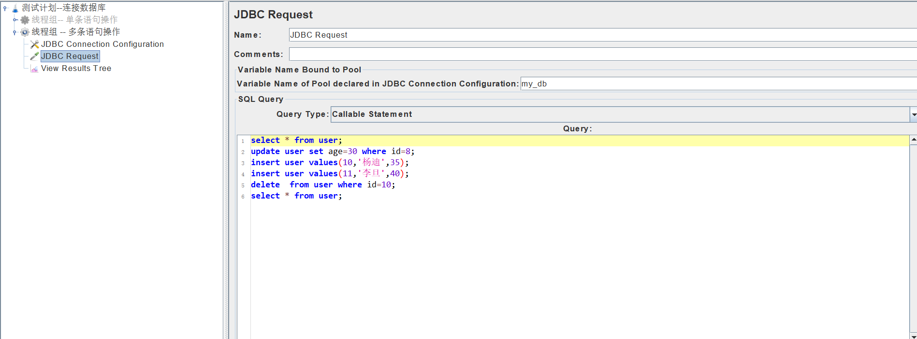Select View Results Tree label in tree
The image size is (917, 339).
(76, 69)
